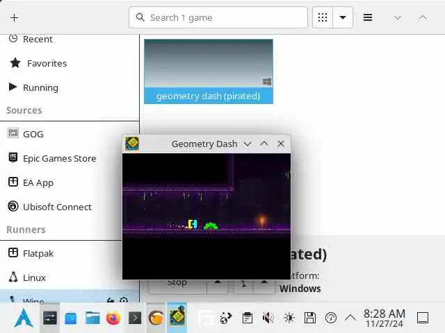Switch to Lutris in the taskbar
Screen dimensions: 445x333
pyautogui.click(x=156, y=318)
